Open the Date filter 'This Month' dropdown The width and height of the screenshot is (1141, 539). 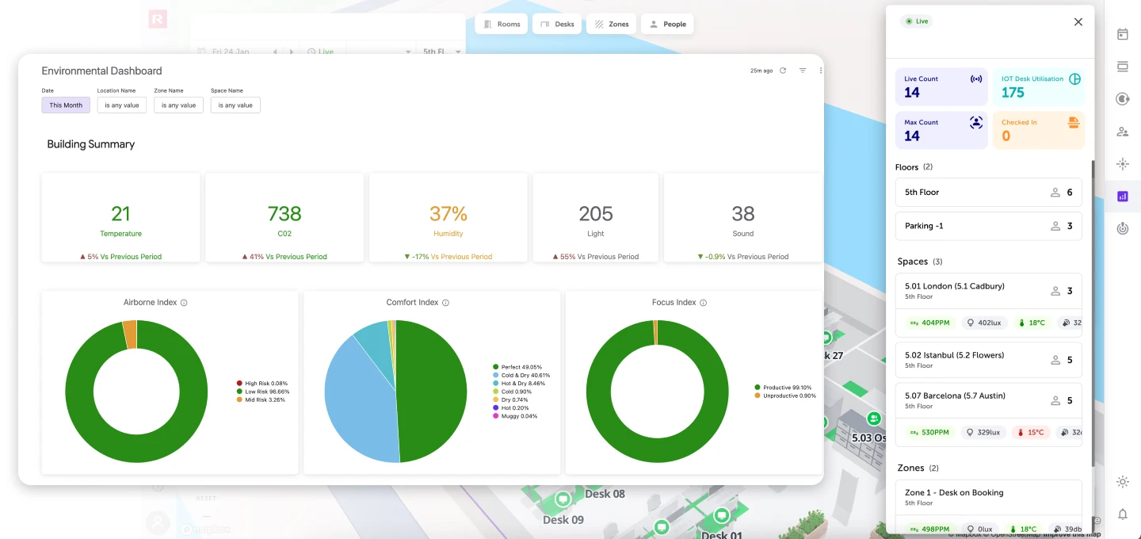coord(66,105)
